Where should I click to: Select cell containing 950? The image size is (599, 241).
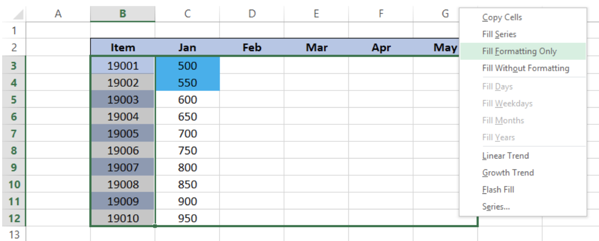(x=188, y=219)
